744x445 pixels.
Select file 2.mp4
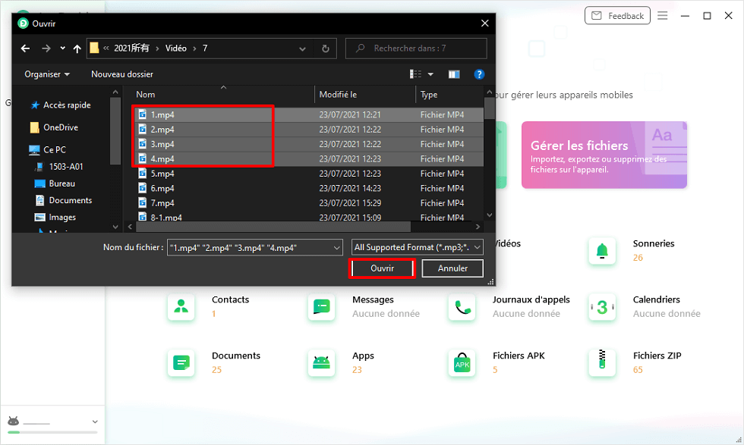(162, 130)
